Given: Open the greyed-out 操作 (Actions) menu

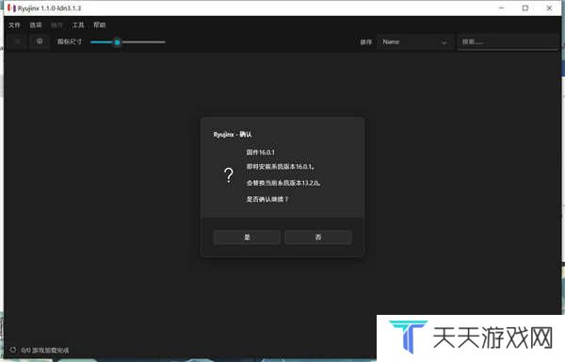Looking at the screenshot, I should point(56,25).
